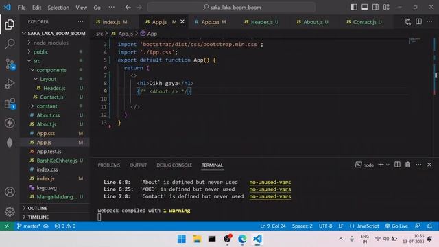Collapse the Layout folder

(x=36, y=79)
